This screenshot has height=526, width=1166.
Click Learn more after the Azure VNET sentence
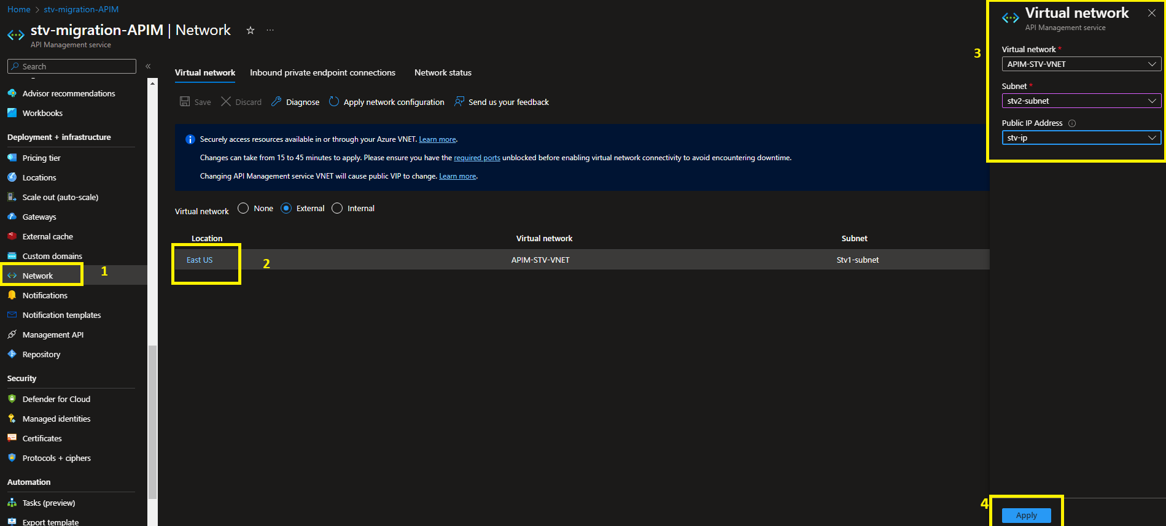click(437, 139)
